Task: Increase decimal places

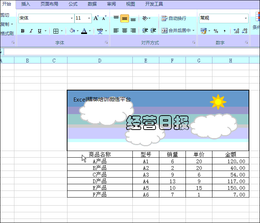Action: (x=236, y=31)
